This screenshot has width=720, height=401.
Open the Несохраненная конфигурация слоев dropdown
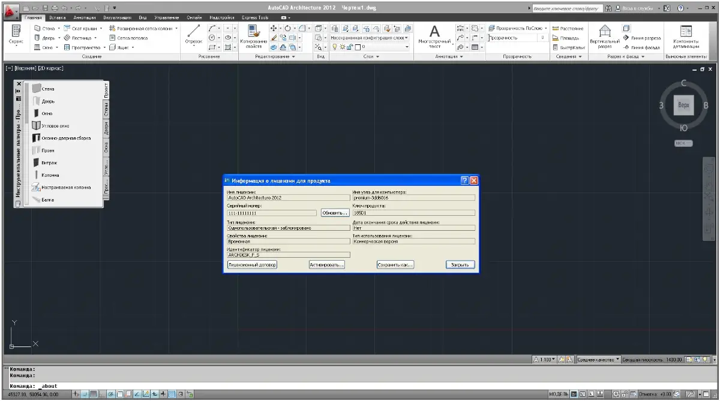[x=370, y=37]
